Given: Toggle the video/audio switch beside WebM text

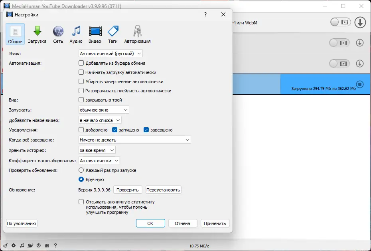Looking at the screenshot, I should 340,22.
